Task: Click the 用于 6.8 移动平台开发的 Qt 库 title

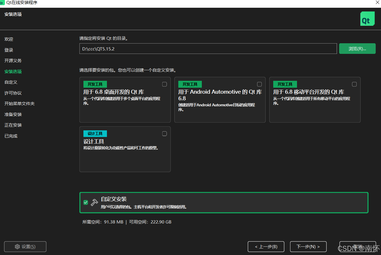Action: (308, 92)
